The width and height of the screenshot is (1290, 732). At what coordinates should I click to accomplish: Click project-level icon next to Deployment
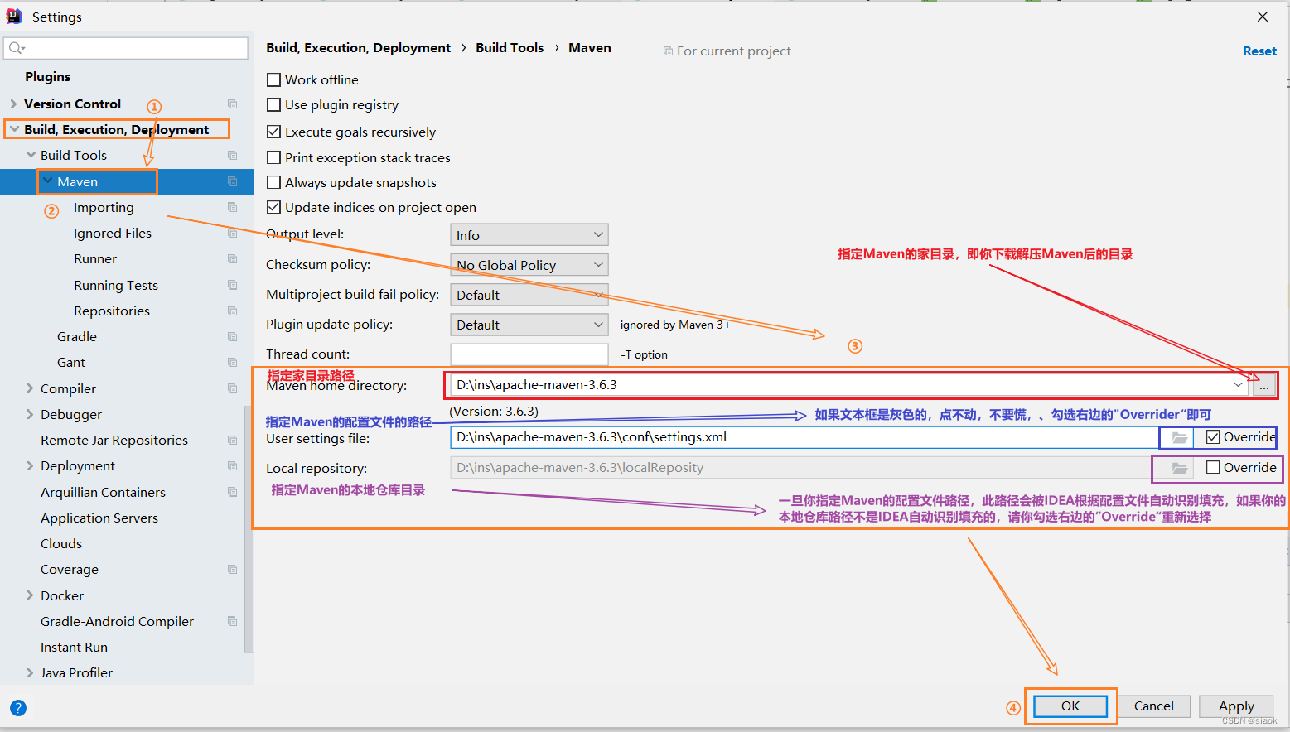pyautogui.click(x=232, y=466)
